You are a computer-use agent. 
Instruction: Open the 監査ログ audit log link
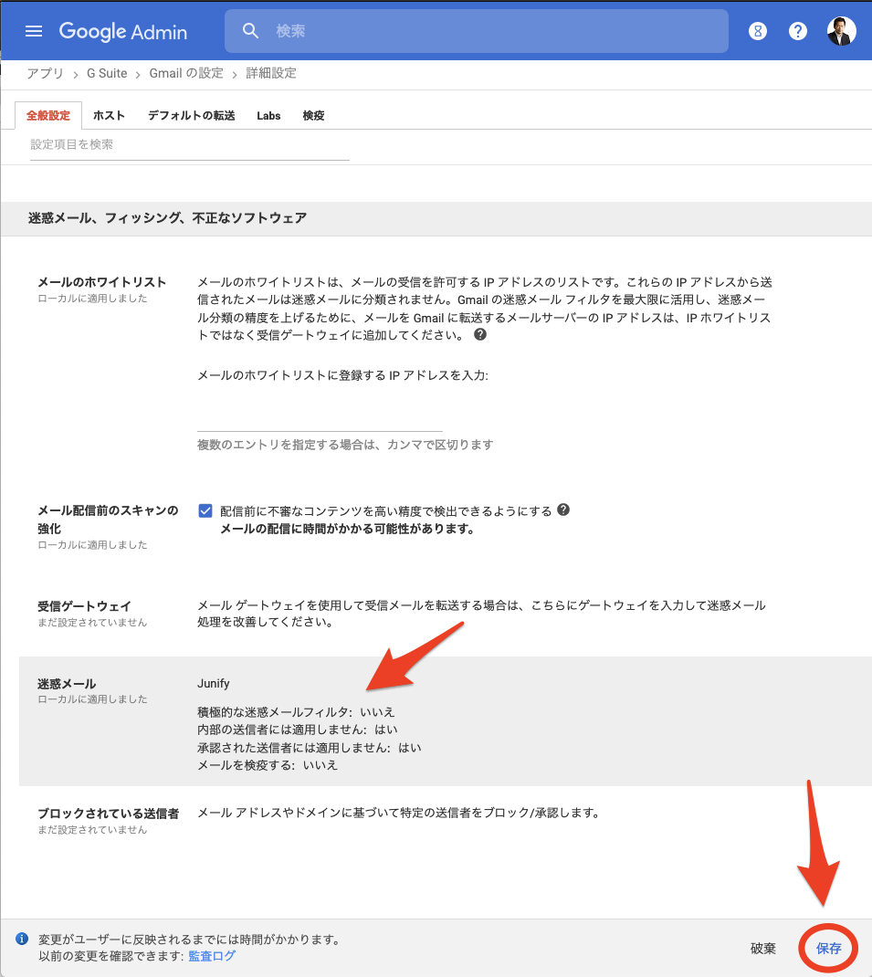tap(212, 956)
